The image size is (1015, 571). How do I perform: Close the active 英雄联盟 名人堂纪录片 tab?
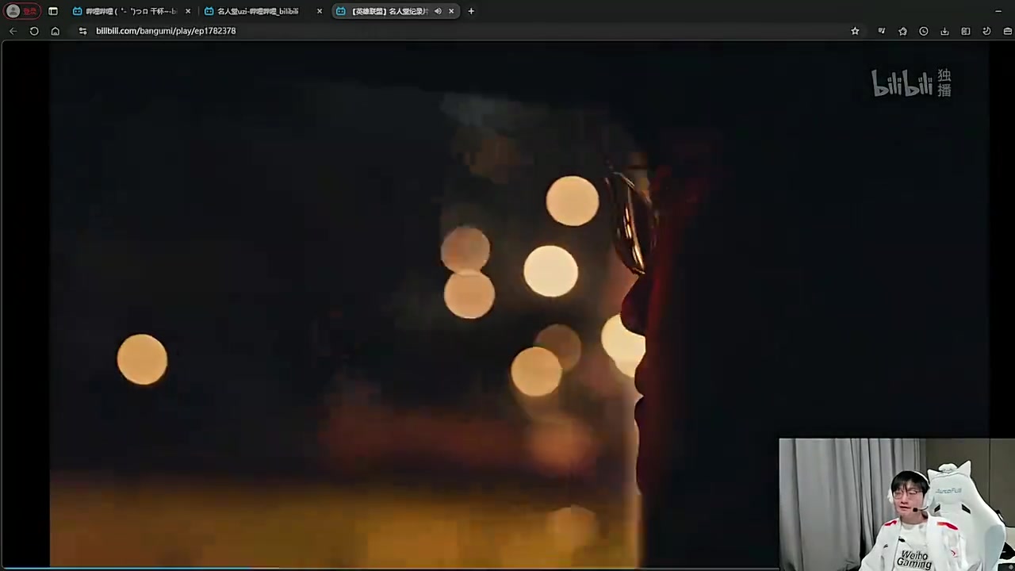tap(451, 11)
